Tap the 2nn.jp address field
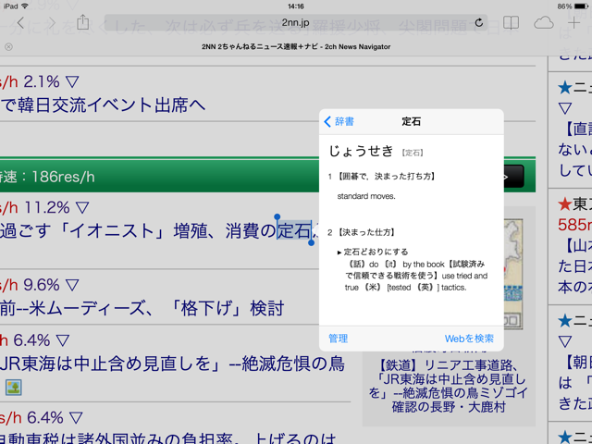Viewport: 592px width, 444px height. click(296, 22)
